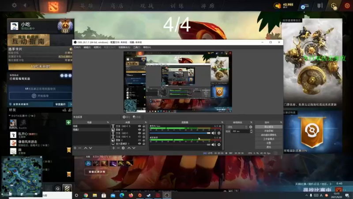
Task: Move scene down with the arrow icon
Action: pos(90,148)
